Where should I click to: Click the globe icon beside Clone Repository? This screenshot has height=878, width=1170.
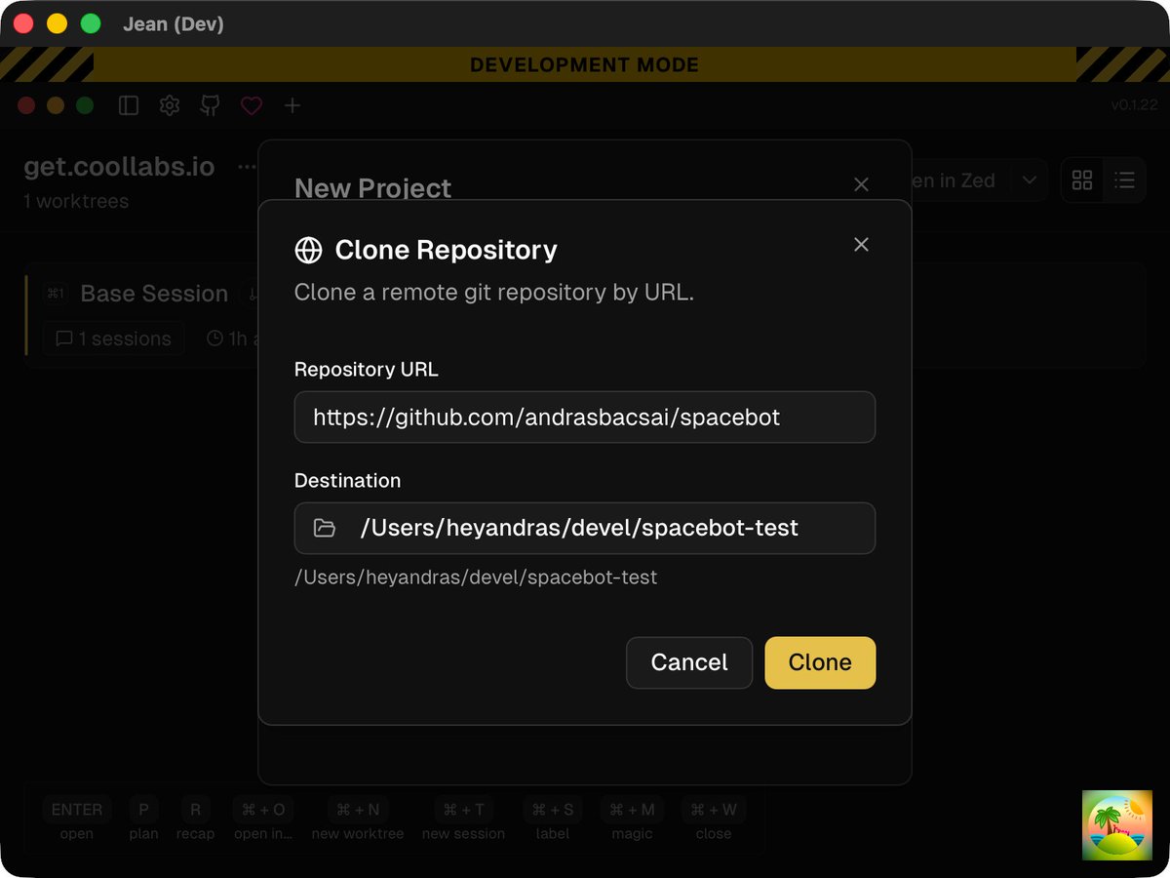(308, 251)
